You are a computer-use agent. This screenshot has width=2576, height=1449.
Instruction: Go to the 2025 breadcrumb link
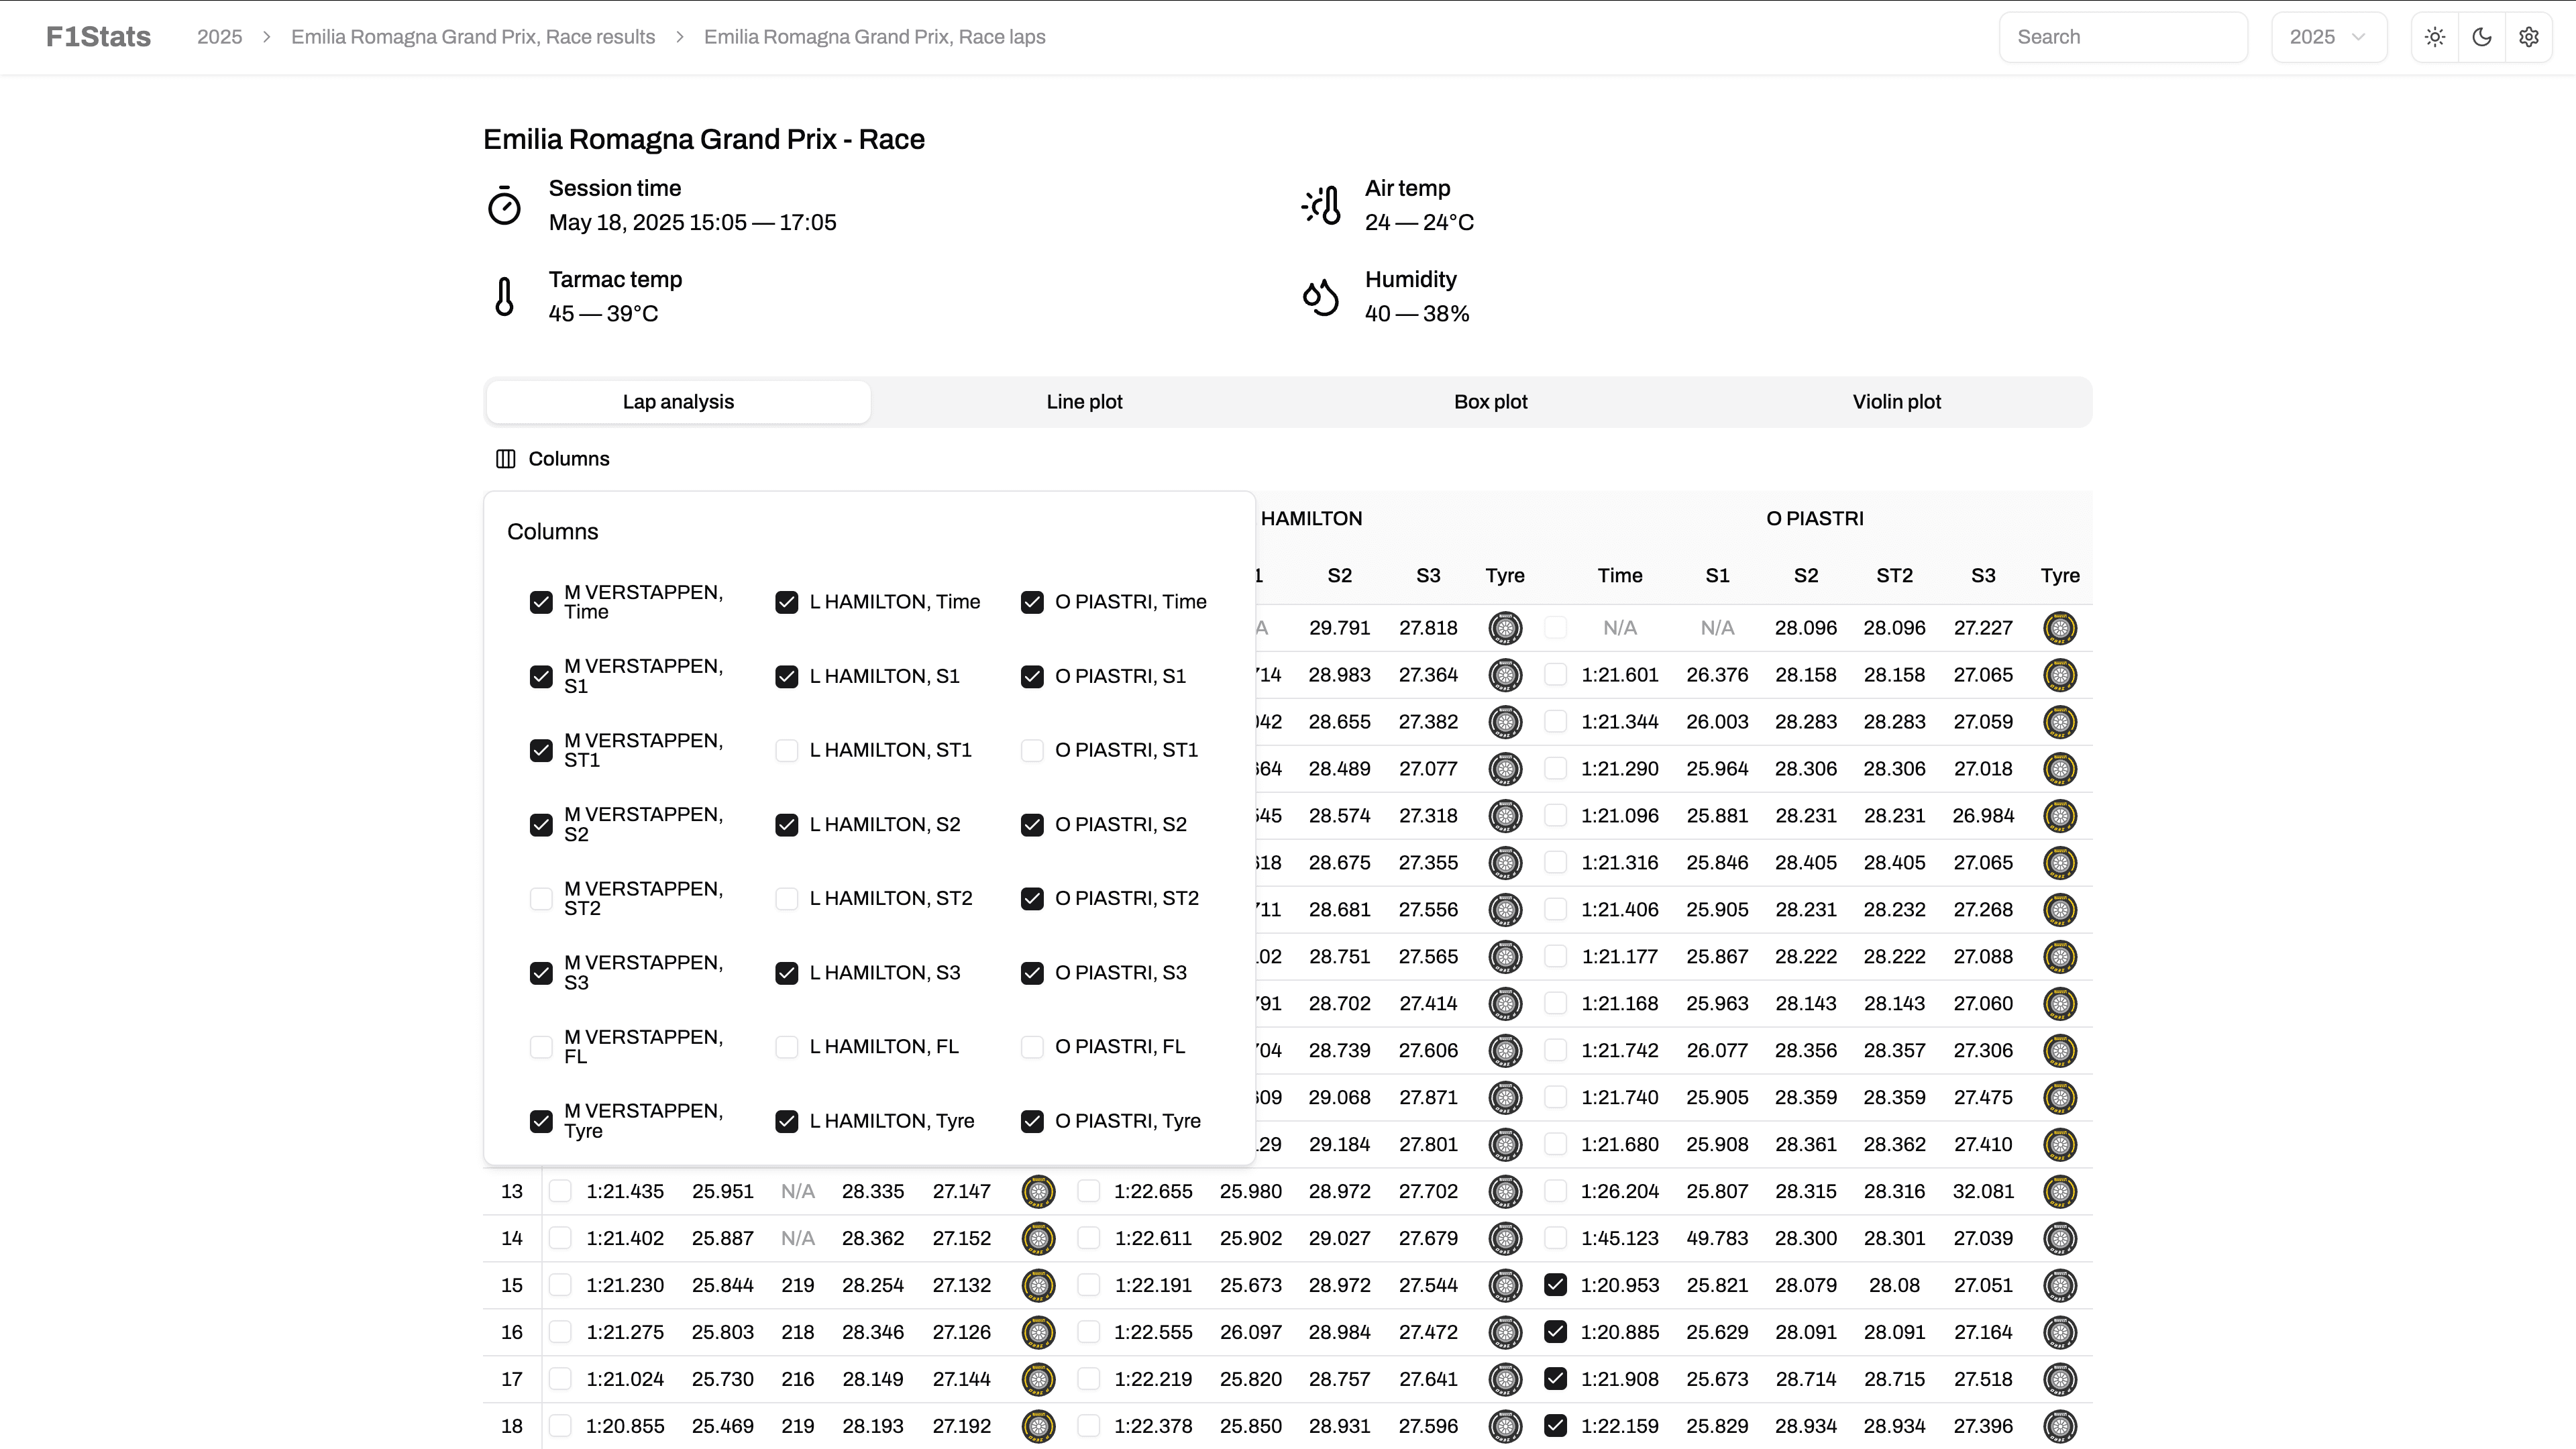[x=220, y=37]
